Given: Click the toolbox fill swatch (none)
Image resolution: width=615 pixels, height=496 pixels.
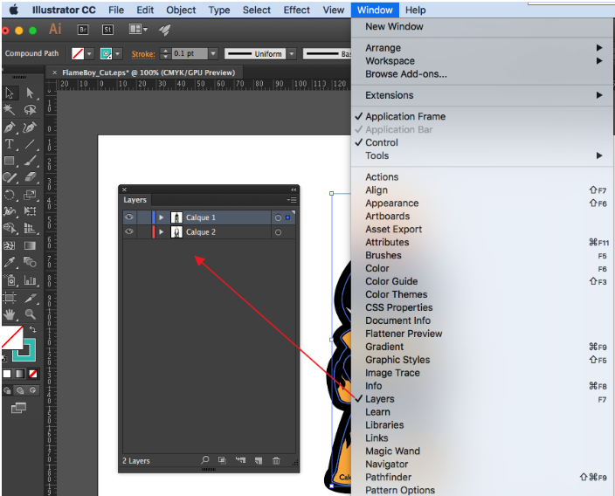Looking at the screenshot, I should tap(11, 338).
